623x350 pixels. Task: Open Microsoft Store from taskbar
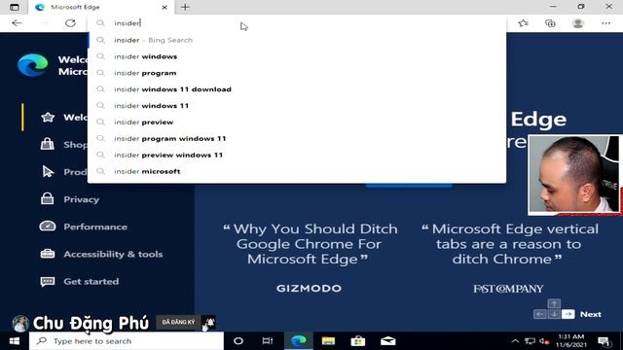point(357,341)
